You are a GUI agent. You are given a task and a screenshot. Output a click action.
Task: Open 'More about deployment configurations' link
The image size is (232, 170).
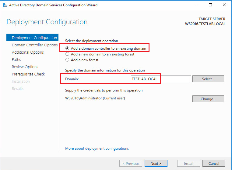[97, 148]
